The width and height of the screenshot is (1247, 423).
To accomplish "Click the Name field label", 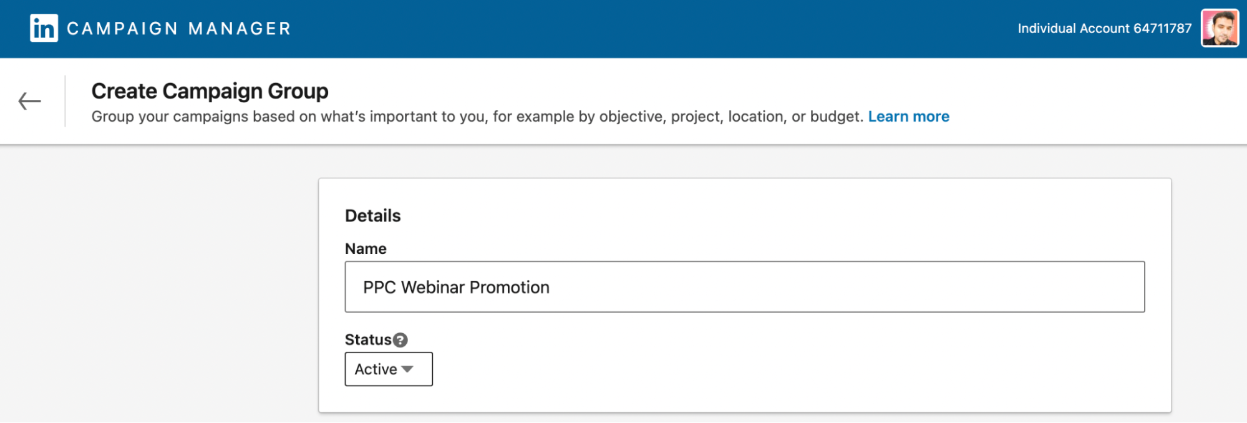I will click(x=366, y=249).
